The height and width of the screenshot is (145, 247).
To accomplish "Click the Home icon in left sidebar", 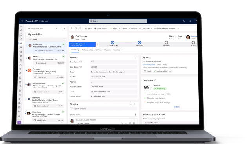I will [21, 30].
